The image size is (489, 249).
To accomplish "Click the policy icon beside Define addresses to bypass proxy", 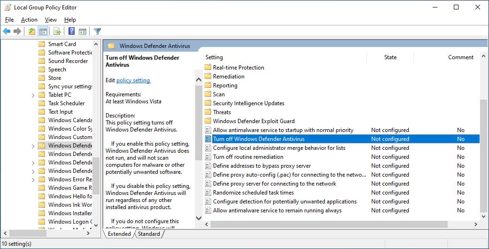I will (208, 166).
